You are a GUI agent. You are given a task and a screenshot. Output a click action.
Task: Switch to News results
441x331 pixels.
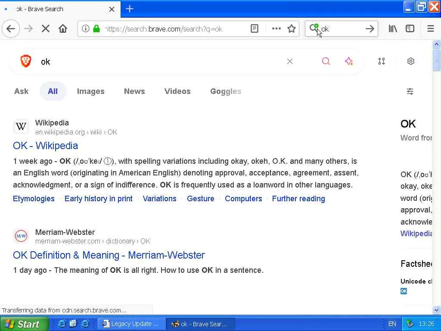[x=134, y=91]
